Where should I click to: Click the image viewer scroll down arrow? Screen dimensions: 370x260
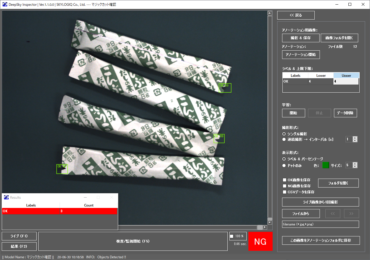(x=270, y=222)
